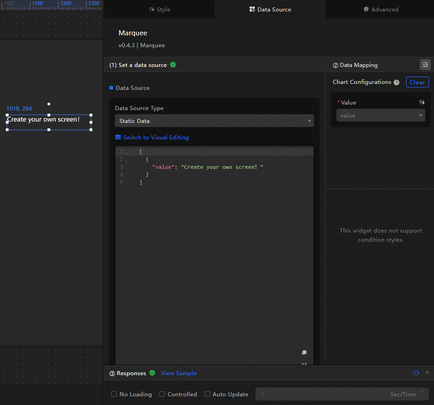434x405 pixels.
Task: Open the Value mapping dropdown
Action: pos(380,116)
